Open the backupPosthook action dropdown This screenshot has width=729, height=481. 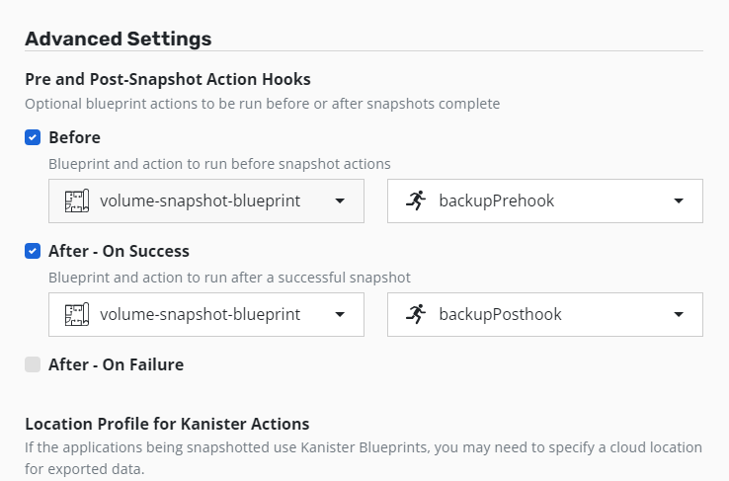pyautogui.click(x=545, y=314)
